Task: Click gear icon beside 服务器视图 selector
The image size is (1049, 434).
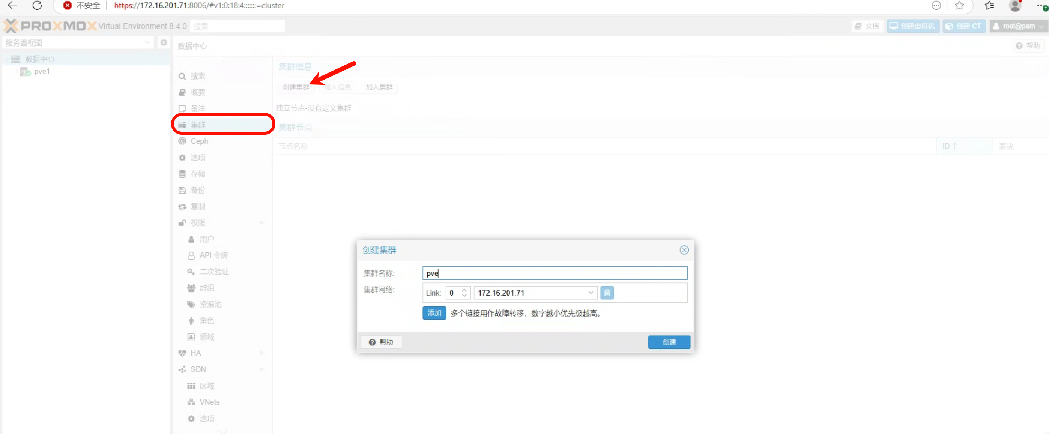Action: click(x=164, y=42)
